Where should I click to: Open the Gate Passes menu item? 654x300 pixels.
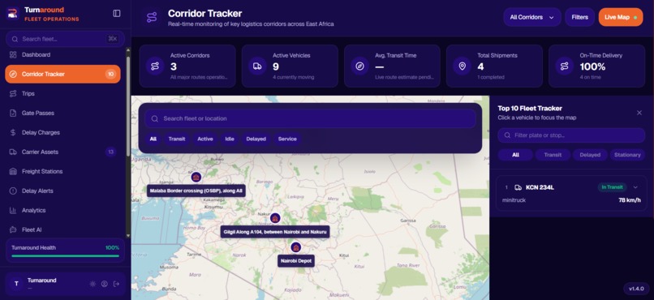[x=62, y=113]
